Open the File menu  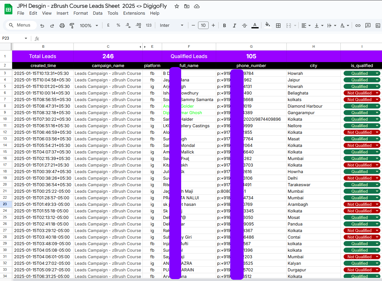click(21, 13)
